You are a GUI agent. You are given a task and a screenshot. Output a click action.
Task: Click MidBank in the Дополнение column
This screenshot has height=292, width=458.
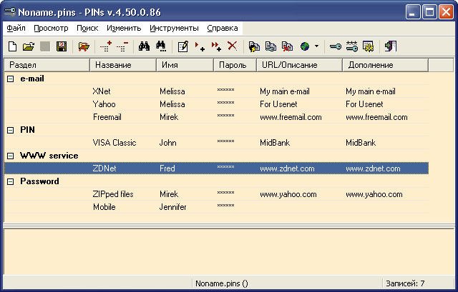coord(361,143)
